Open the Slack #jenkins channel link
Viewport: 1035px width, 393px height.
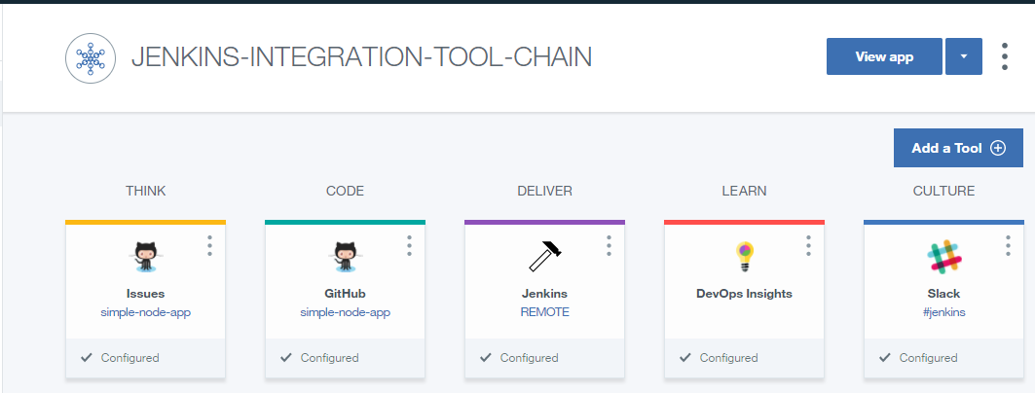[x=943, y=312]
